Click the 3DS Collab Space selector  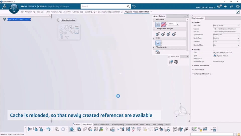(x=205, y=7)
